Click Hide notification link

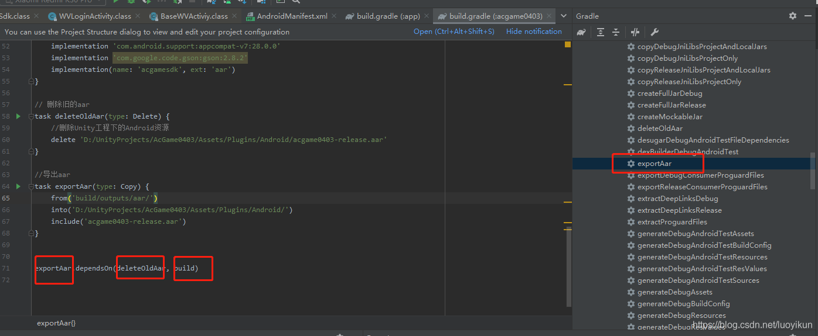click(534, 32)
